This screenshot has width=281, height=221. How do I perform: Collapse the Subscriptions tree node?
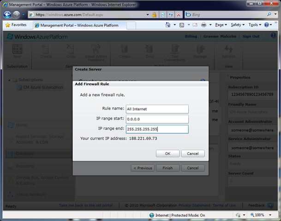[9, 80]
